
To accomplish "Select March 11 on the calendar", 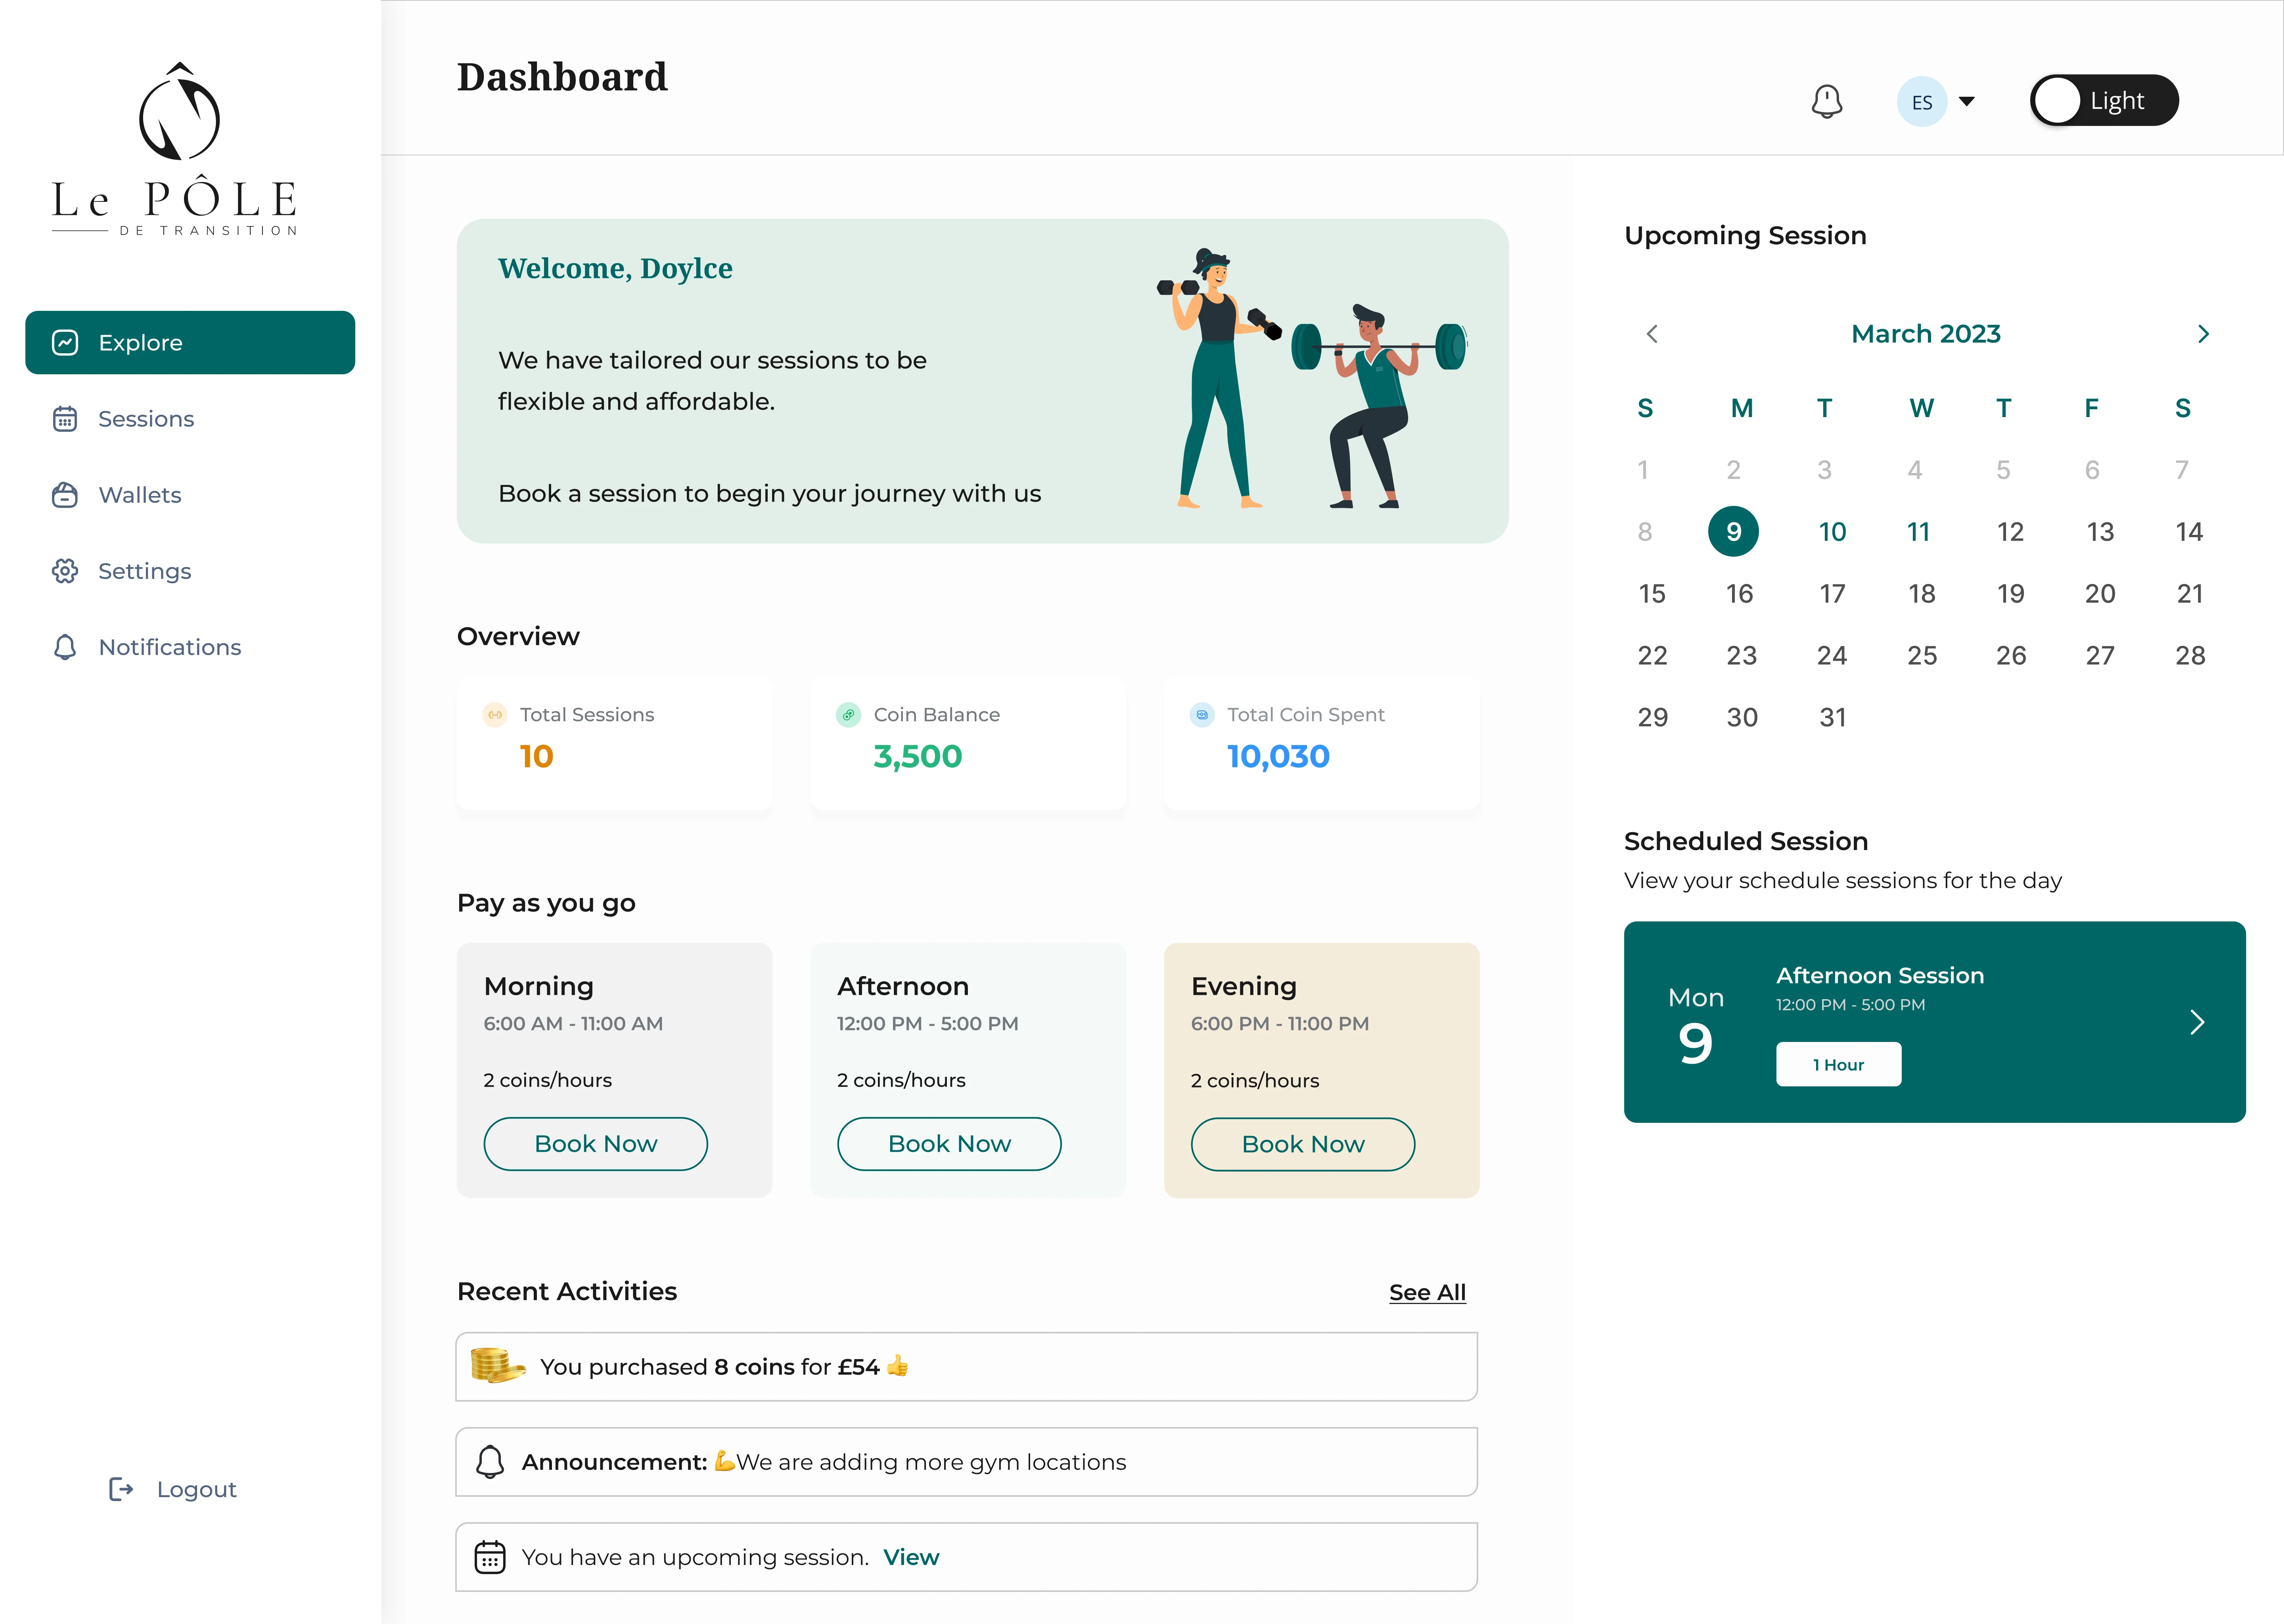I will (1918, 532).
